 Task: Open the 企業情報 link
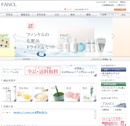(105, 110)
